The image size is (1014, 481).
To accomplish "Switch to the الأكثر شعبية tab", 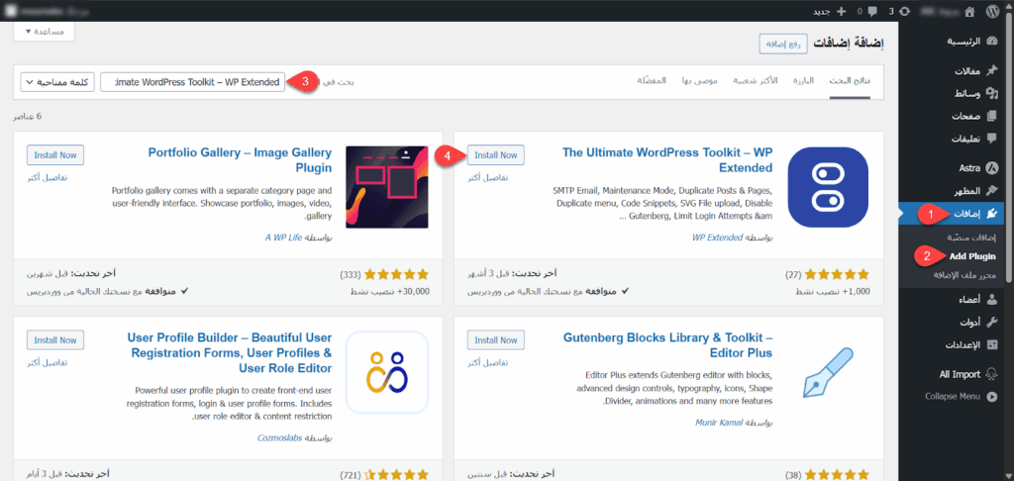I will pos(756,81).
